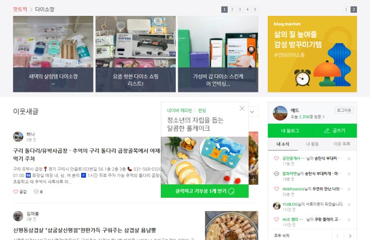Like the 해니 post with heart icon
This screenshot has height=240, width=370.
(x=15, y=192)
